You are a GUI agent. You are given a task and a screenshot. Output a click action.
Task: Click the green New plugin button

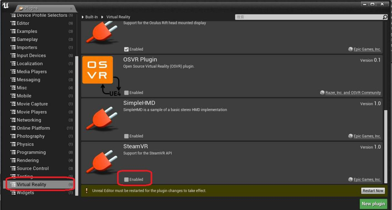(373, 204)
